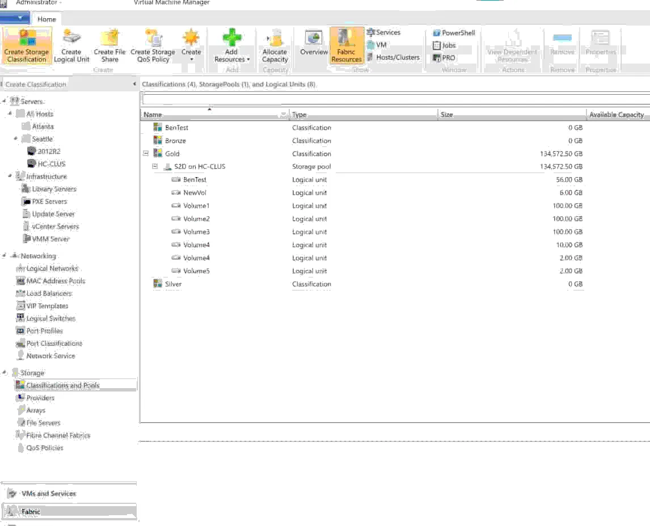This screenshot has width=650, height=526.
Task: Select the Volume1 logical unit row
Action: coord(395,206)
